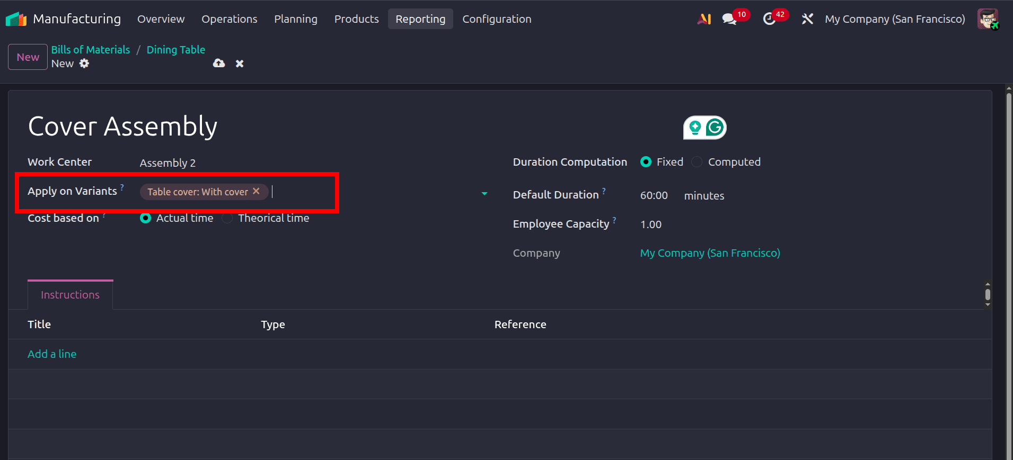Open the Products menu

tap(356, 19)
